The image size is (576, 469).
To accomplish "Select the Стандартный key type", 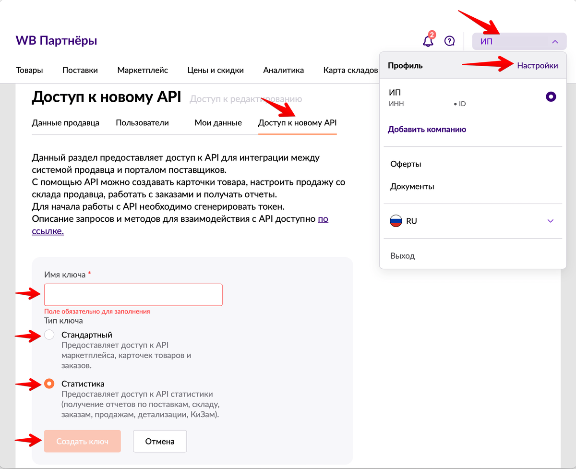I will 49,335.
